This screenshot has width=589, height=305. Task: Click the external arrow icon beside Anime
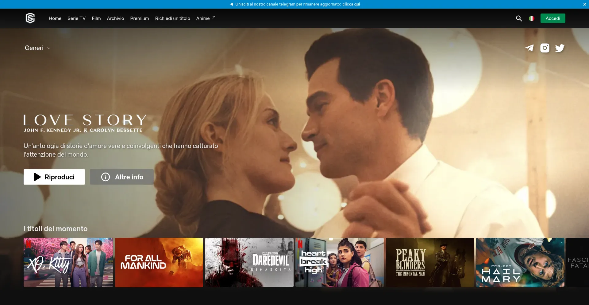tap(214, 18)
